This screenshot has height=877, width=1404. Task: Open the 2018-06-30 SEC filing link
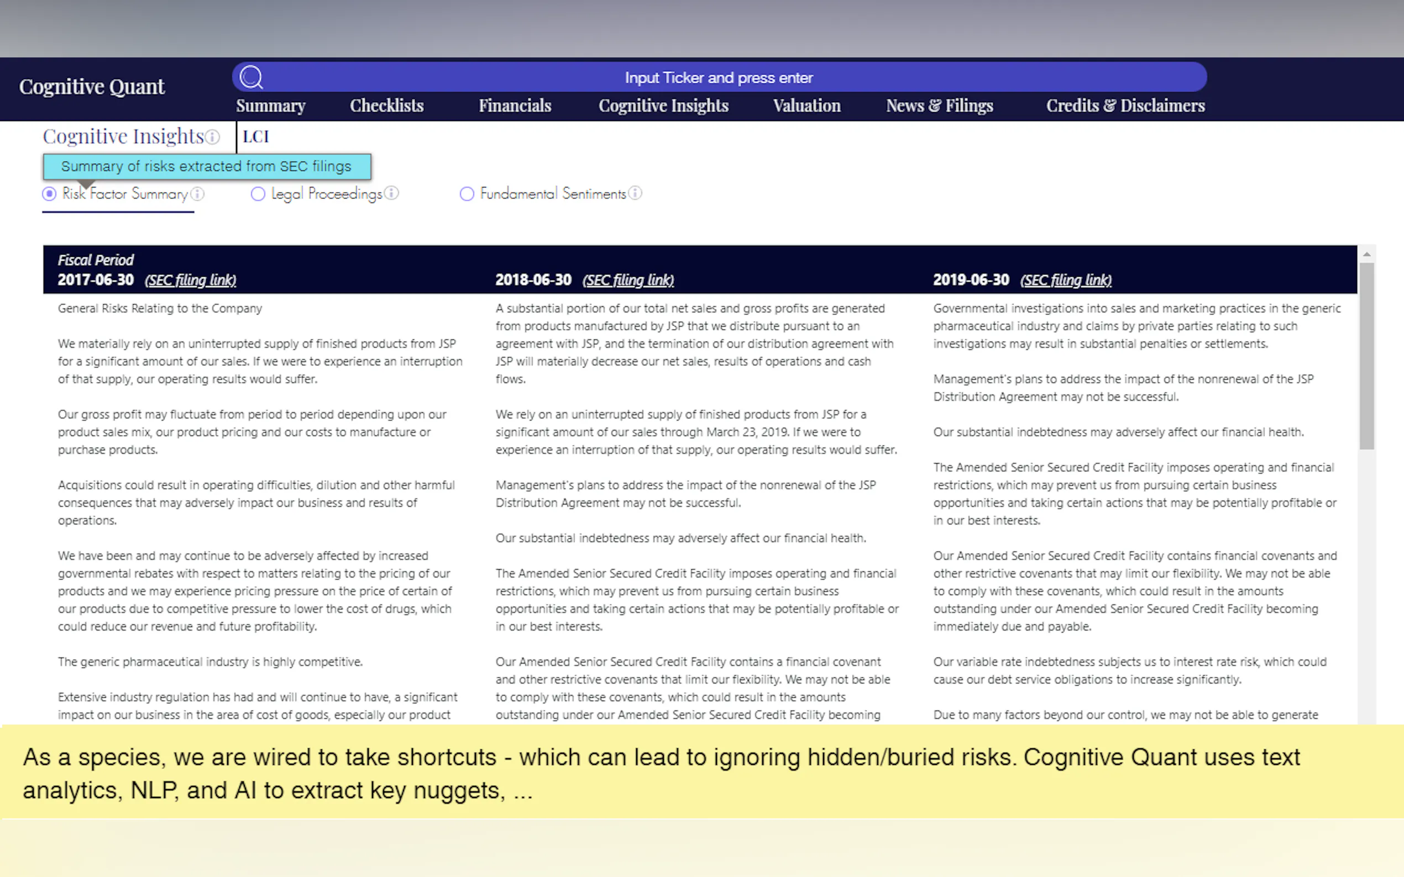pos(628,280)
